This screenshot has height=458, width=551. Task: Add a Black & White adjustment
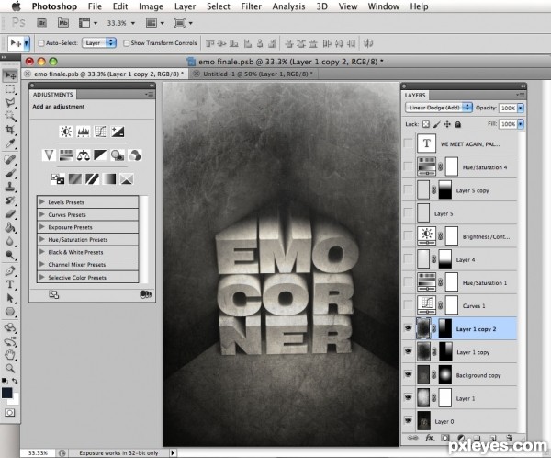[x=100, y=155]
